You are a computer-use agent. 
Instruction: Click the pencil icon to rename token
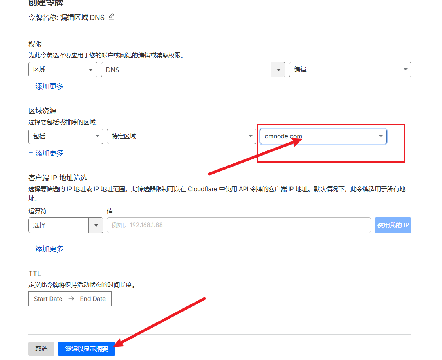point(112,17)
